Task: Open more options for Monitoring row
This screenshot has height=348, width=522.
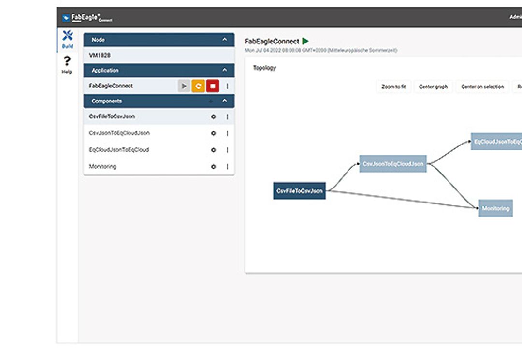Action: [x=227, y=166]
